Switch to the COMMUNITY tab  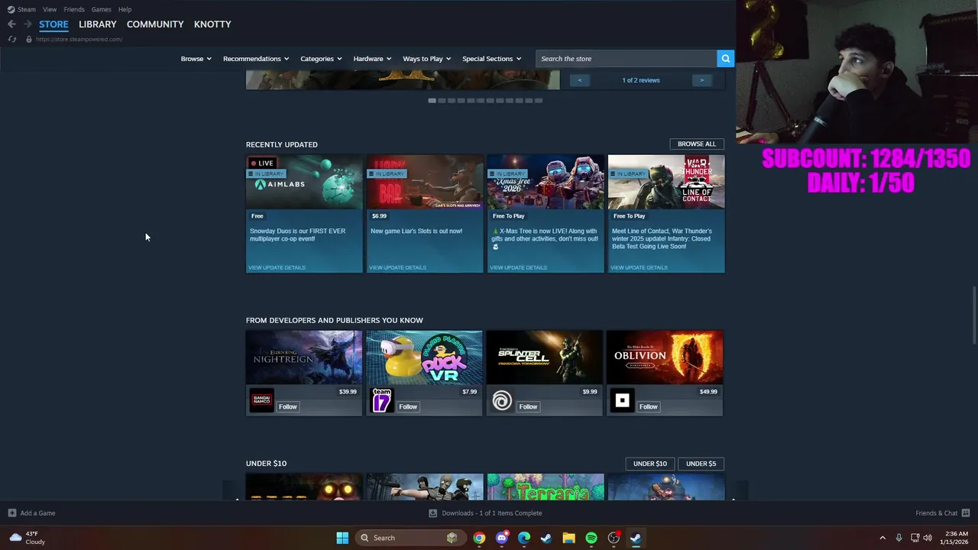click(x=155, y=24)
